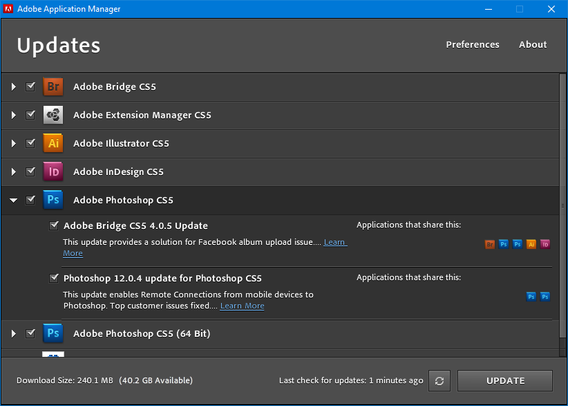Click the Adobe Bridge CS5 name
The width and height of the screenshot is (568, 406).
(x=115, y=87)
